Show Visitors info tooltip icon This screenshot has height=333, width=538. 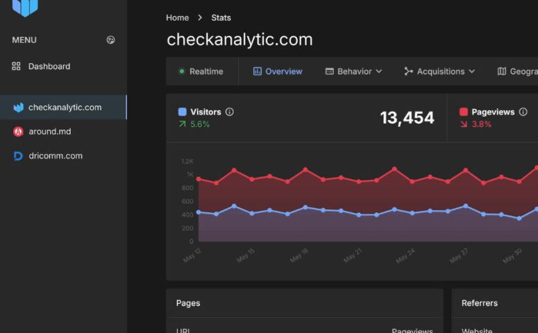coord(230,112)
